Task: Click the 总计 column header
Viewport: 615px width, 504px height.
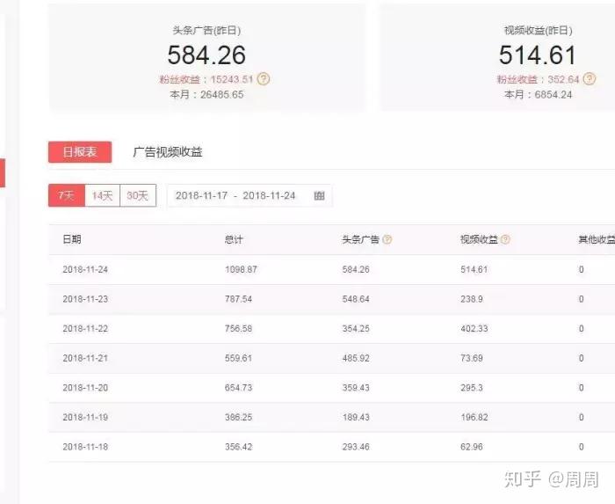Action: pos(234,239)
